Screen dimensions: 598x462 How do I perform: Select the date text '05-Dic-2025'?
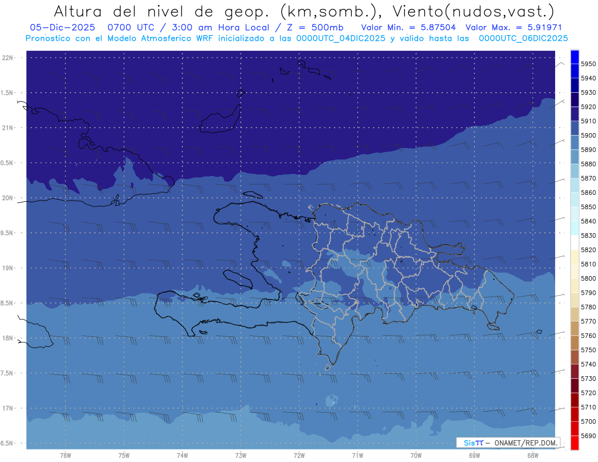pos(62,27)
